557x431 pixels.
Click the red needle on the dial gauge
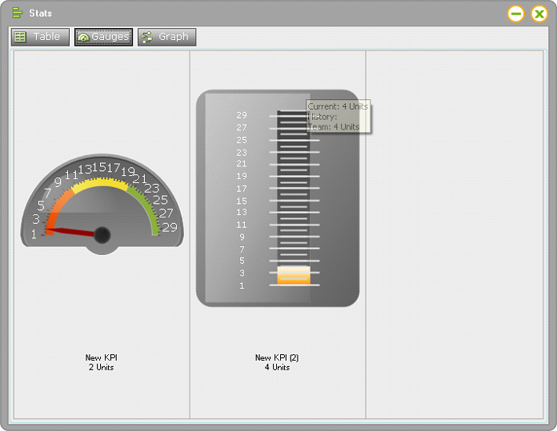pos(70,233)
